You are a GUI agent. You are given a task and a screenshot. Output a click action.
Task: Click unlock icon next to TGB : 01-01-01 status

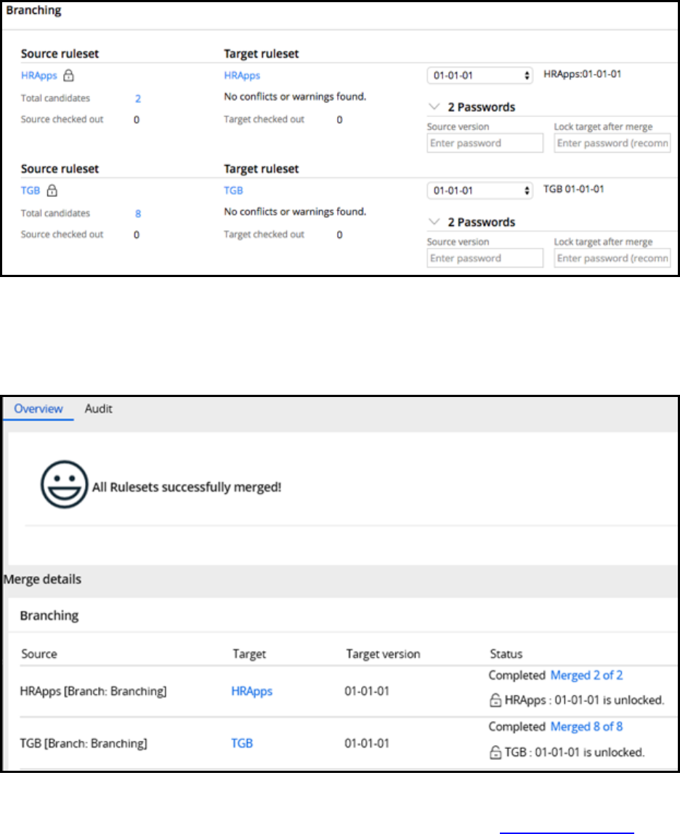495,752
